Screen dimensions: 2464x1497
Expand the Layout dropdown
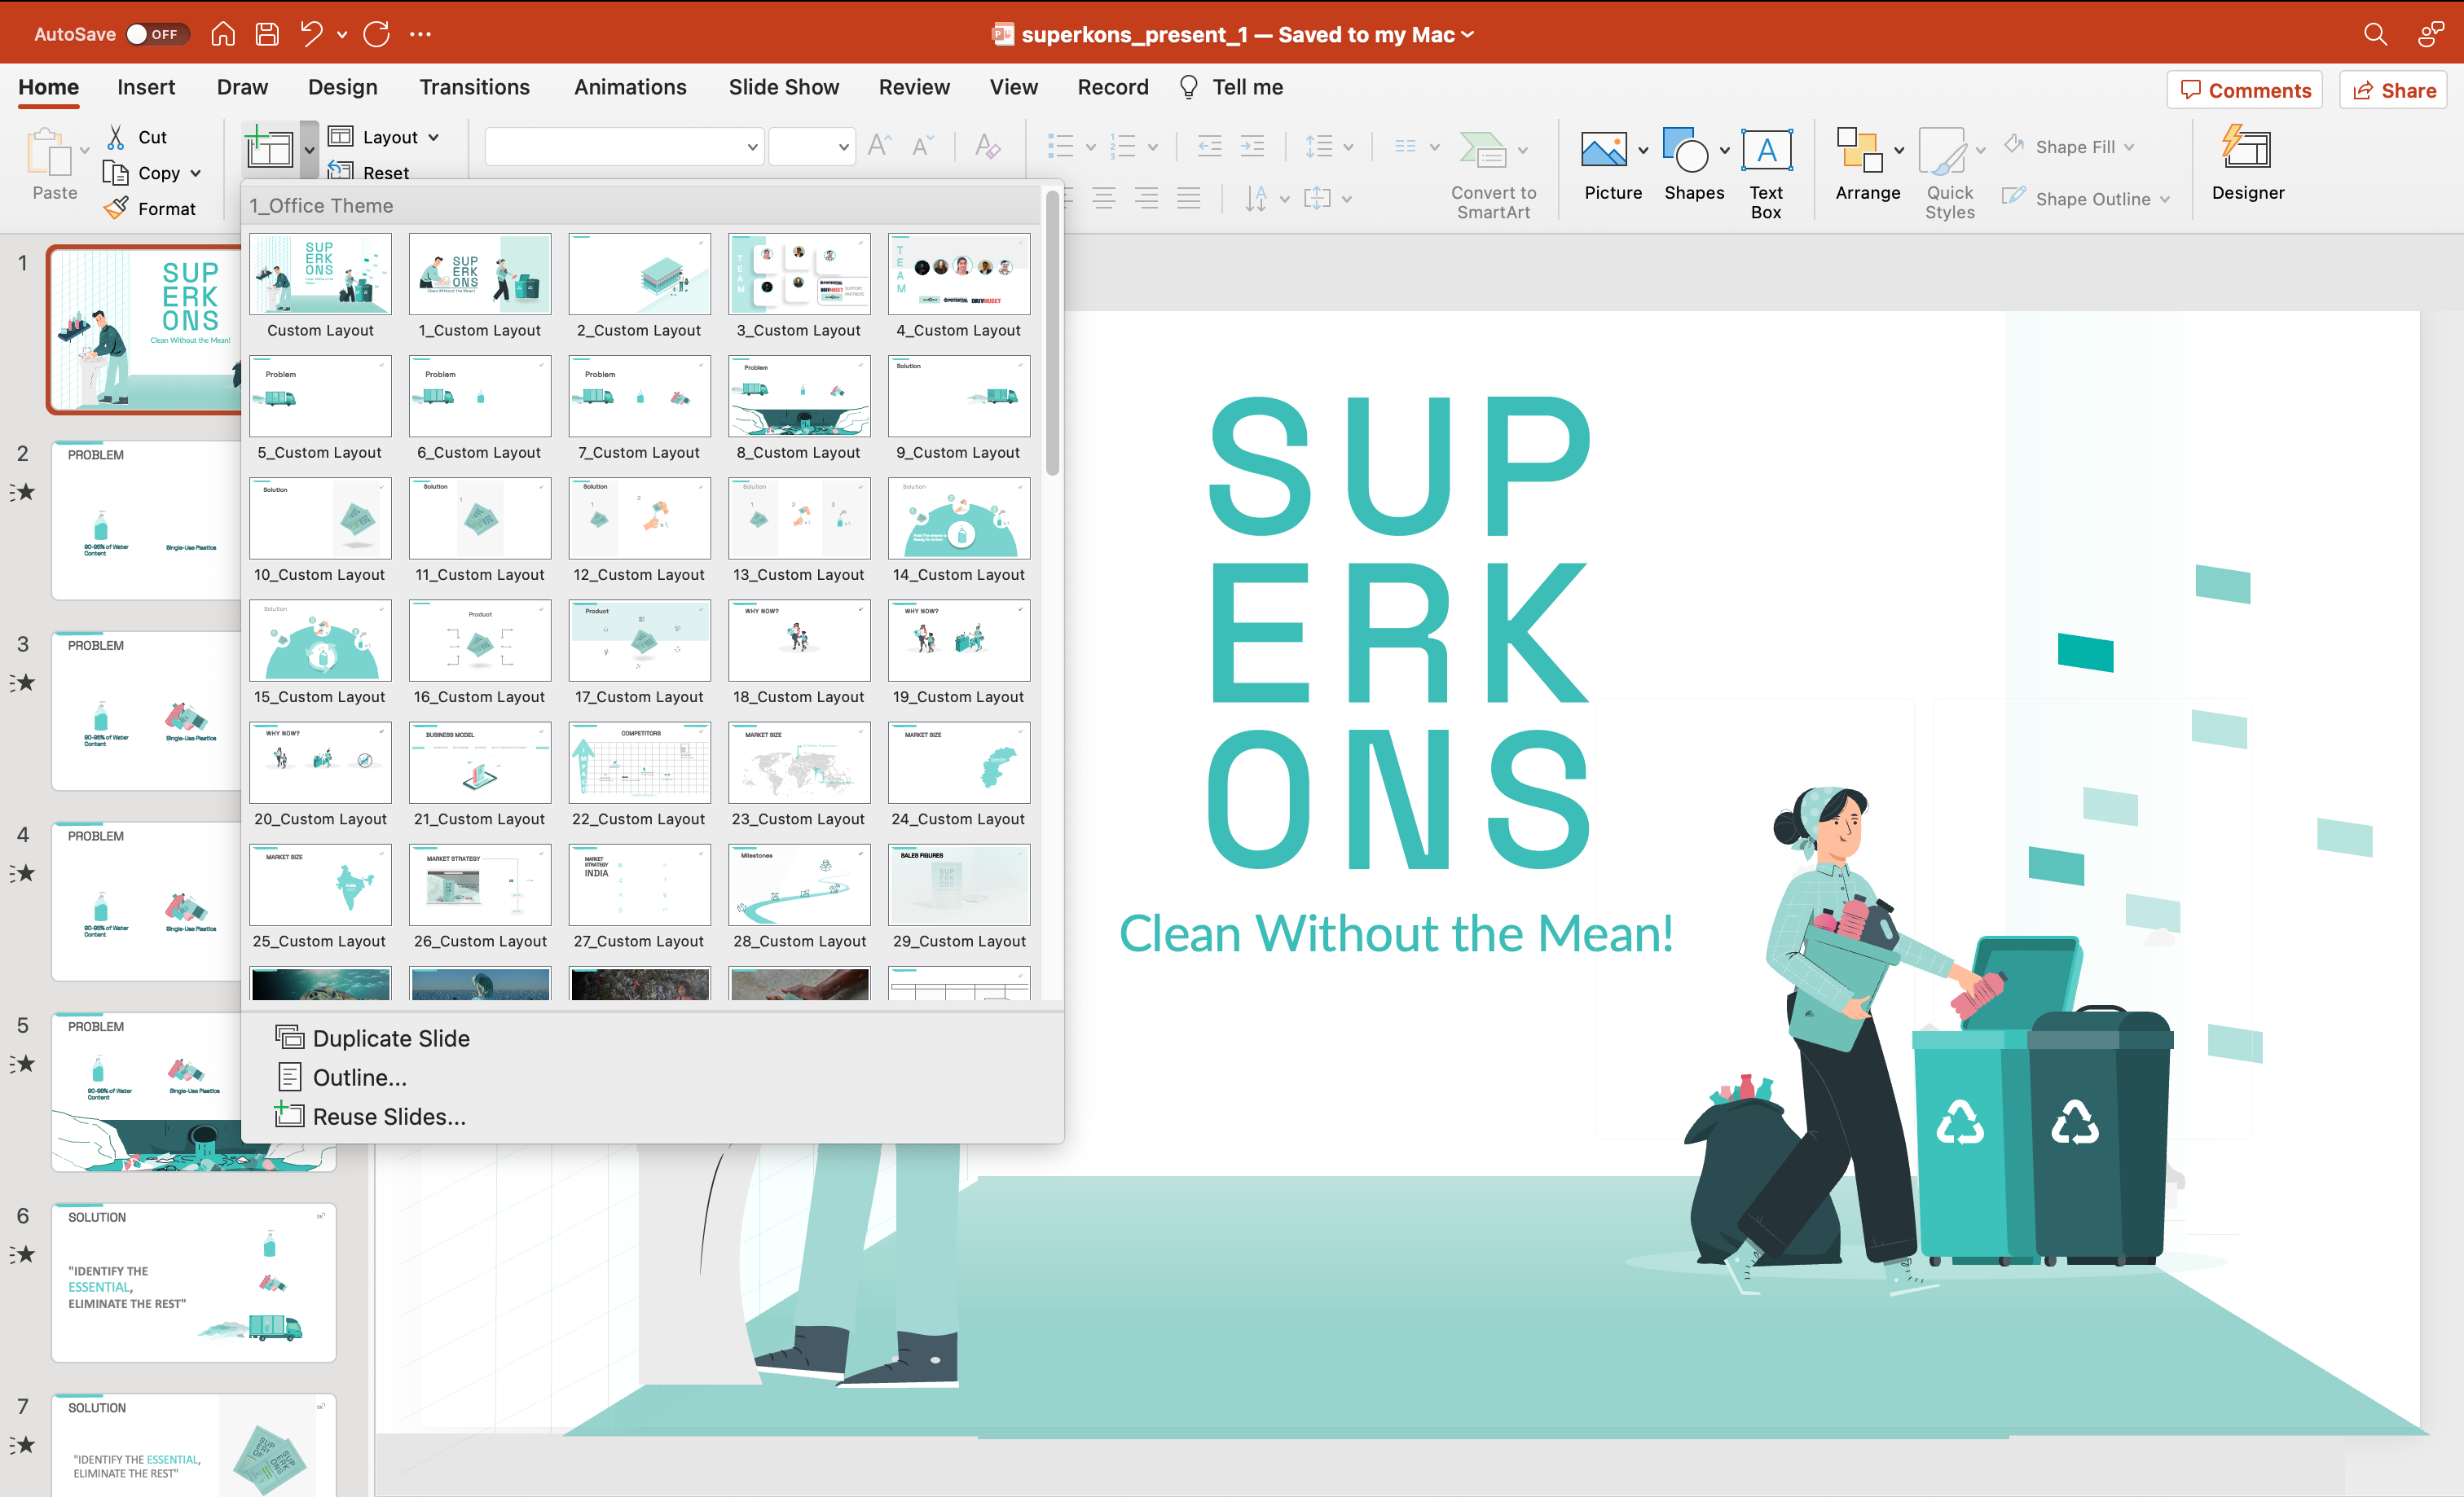pos(433,138)
